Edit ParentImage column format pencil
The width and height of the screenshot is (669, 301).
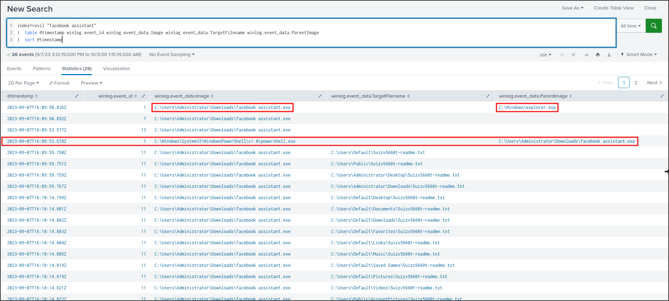point(662,96)
